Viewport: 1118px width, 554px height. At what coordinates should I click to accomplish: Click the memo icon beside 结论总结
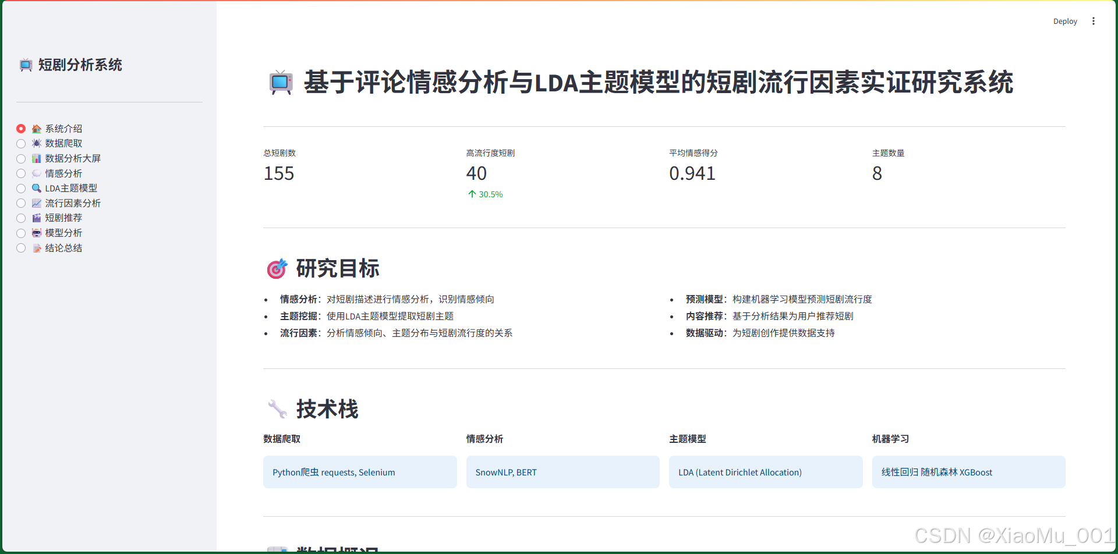(x=37, y=248)
